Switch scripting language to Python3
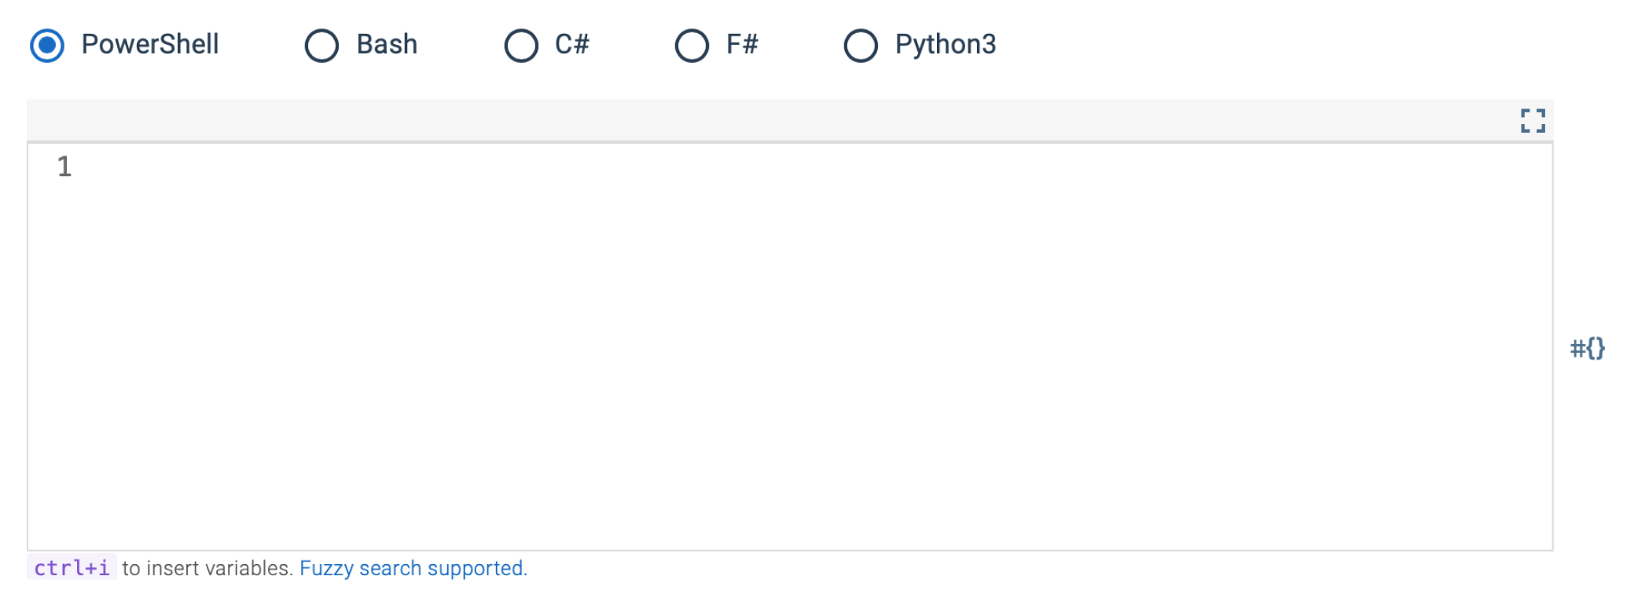Image resolution: width=1638 pixels, height=605 pixels. pyautogui.click(x=861, y=46)
